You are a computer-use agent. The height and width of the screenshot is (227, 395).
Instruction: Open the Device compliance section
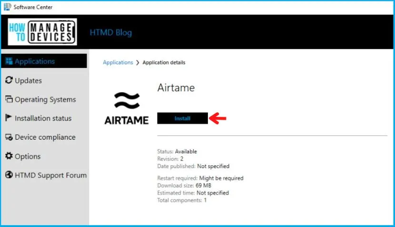(44, 137)
